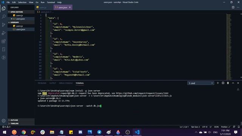Change UTF-8 file encoding
Image resolution: width=242 pixels, height=136 pixels.
pyautogui.click(x=205, y=127)
